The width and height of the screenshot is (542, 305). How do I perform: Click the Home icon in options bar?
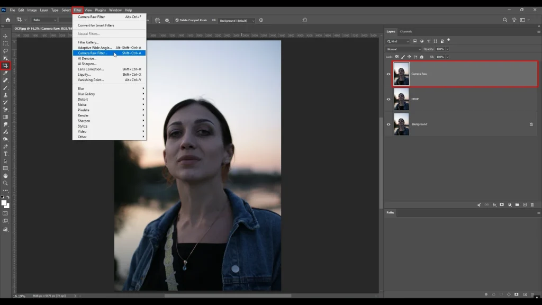coord(8,20)
